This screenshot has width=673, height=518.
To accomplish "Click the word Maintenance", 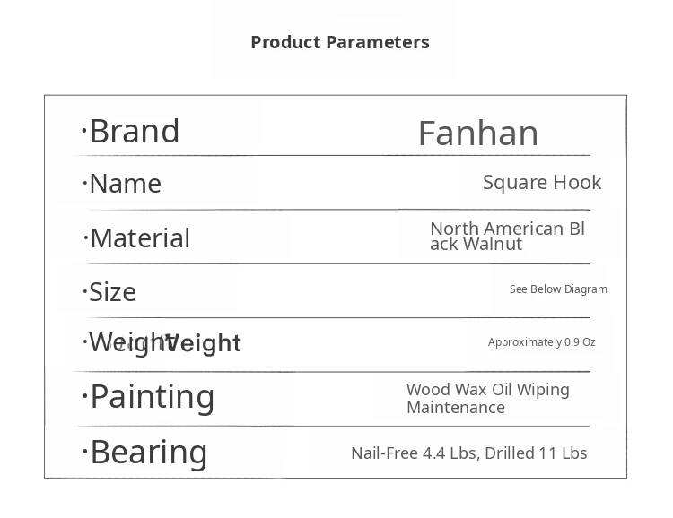I will pyautogui.click(x=455, y=408).
